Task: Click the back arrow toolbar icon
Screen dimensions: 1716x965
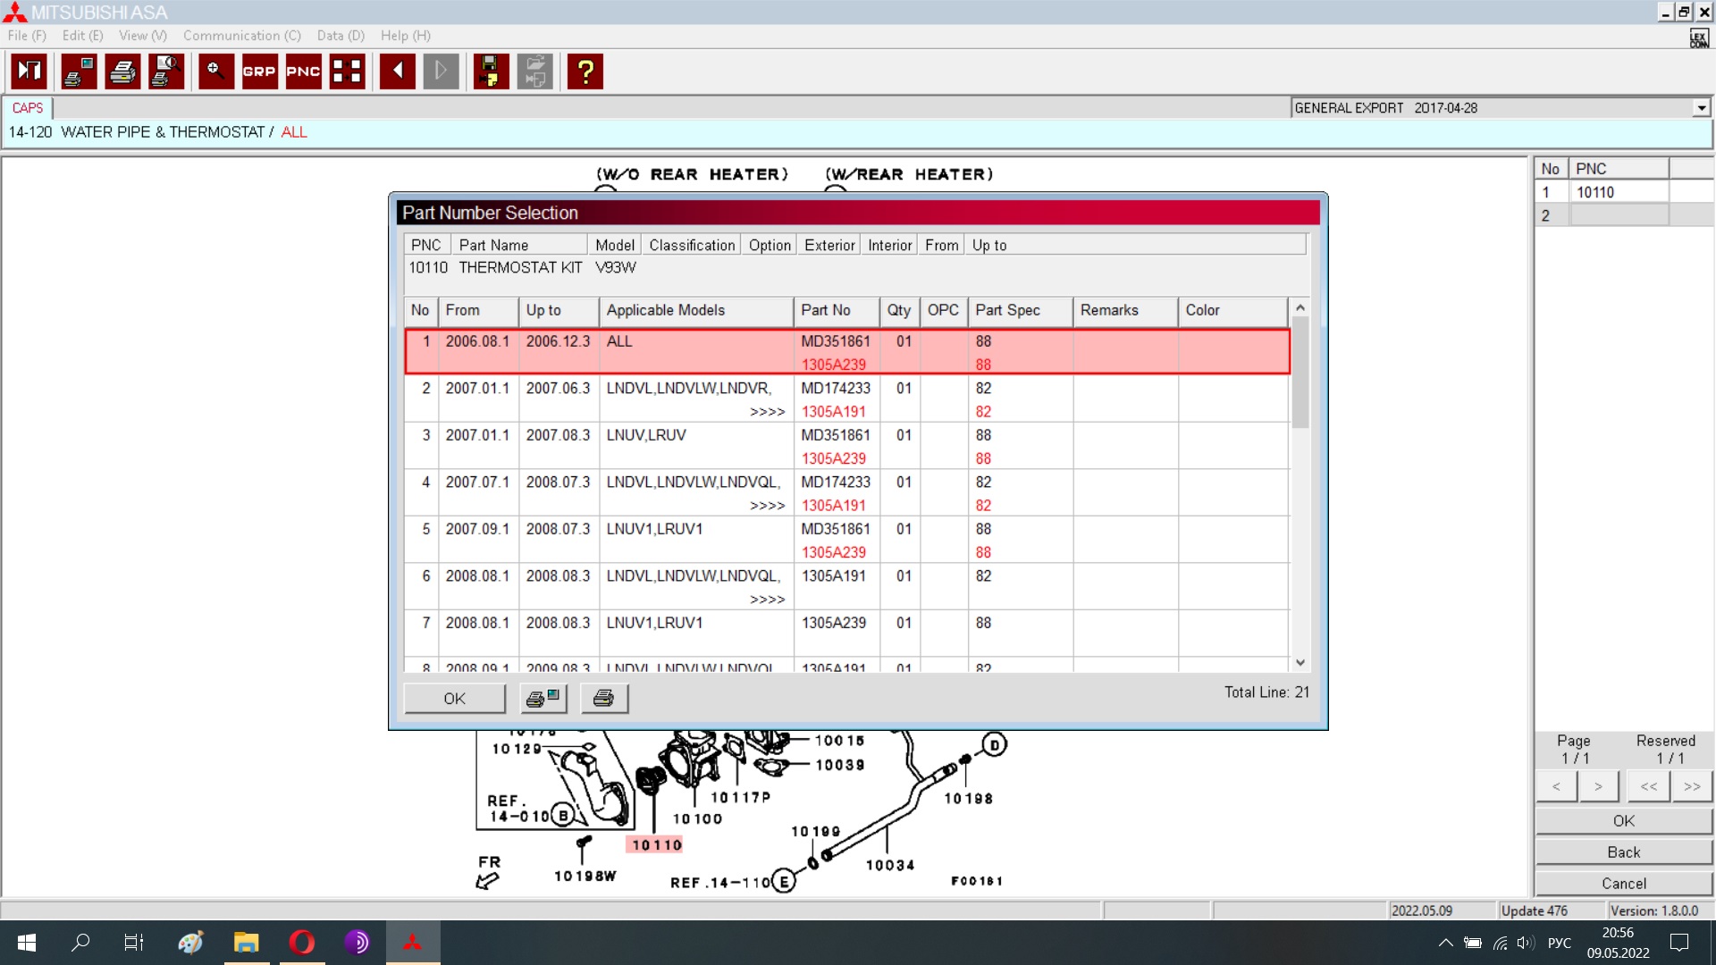Action: coord(397,71)
